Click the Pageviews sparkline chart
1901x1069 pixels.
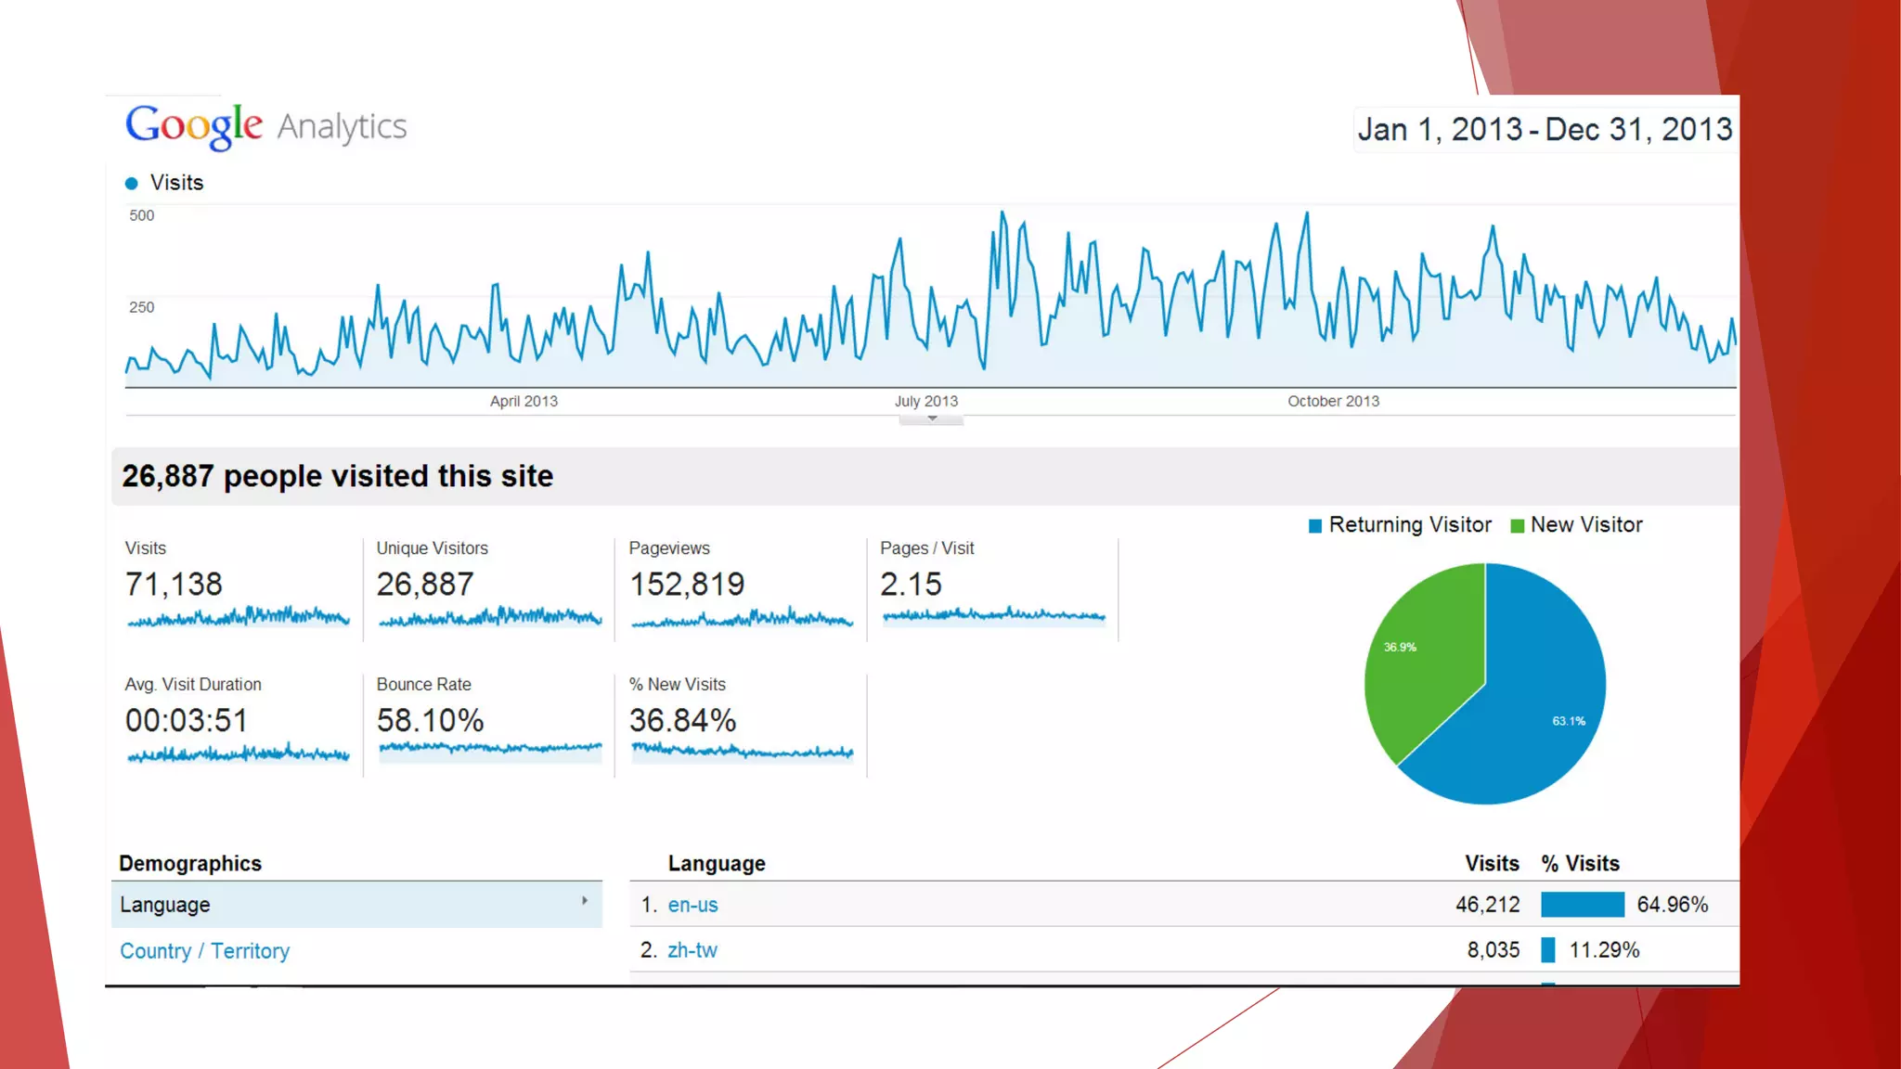pos(742,618)
